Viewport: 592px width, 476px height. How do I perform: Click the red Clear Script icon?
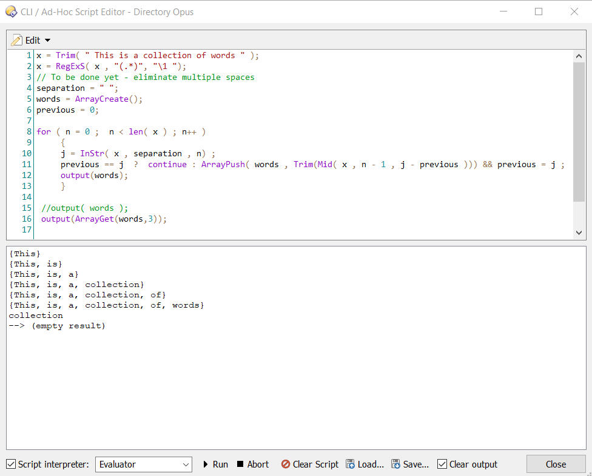coord(286,464)
